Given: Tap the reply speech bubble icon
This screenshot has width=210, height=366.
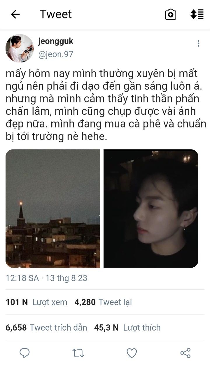Looking at the screenshot, I should (x=24, y=353).
